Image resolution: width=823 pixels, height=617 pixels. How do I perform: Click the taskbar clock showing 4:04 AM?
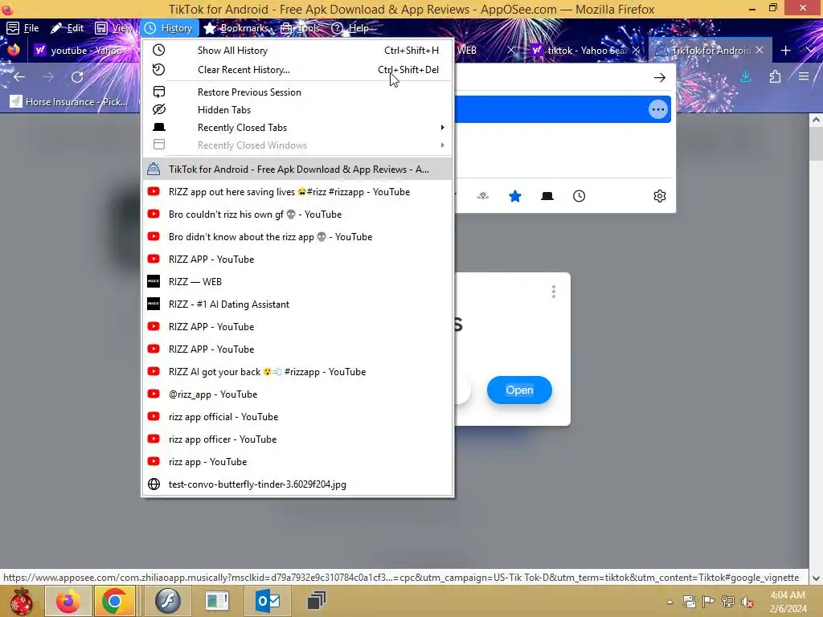click(788, 602)
